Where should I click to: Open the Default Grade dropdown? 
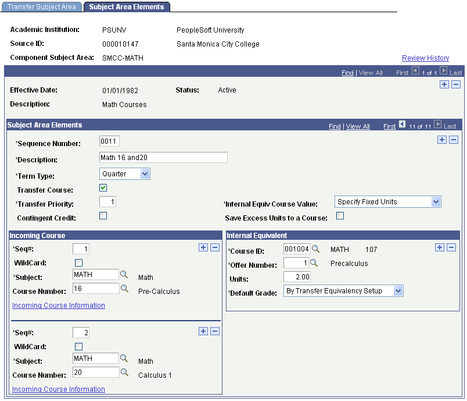tap(343, 290)
